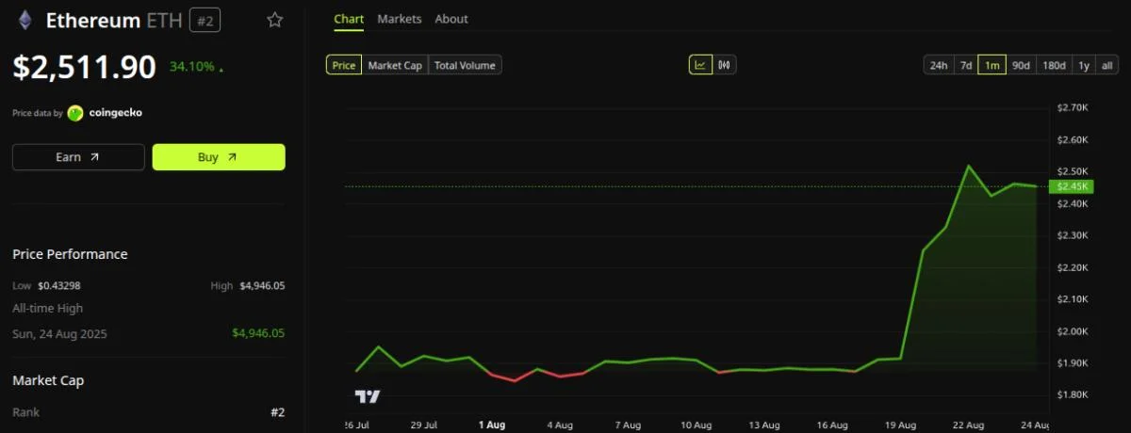
Task: Click the TradingView logo on chart
Action: (367, 396)
